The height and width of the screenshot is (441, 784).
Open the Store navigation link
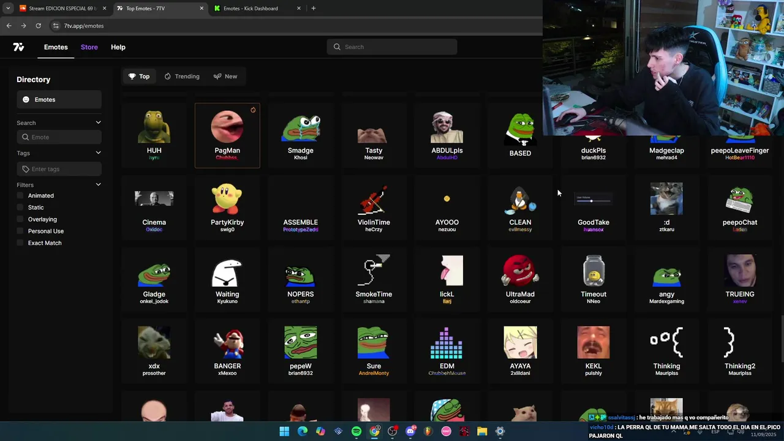coord(89,47)
